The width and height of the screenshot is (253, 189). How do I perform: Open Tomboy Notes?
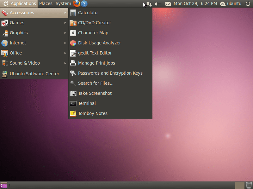tap(110, 113)
